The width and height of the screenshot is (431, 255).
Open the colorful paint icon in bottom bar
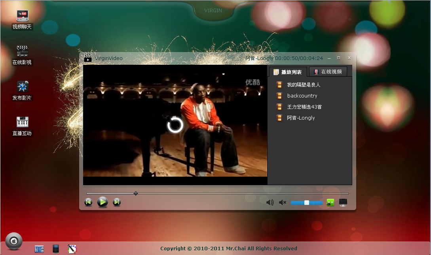[x=72, y=249]
